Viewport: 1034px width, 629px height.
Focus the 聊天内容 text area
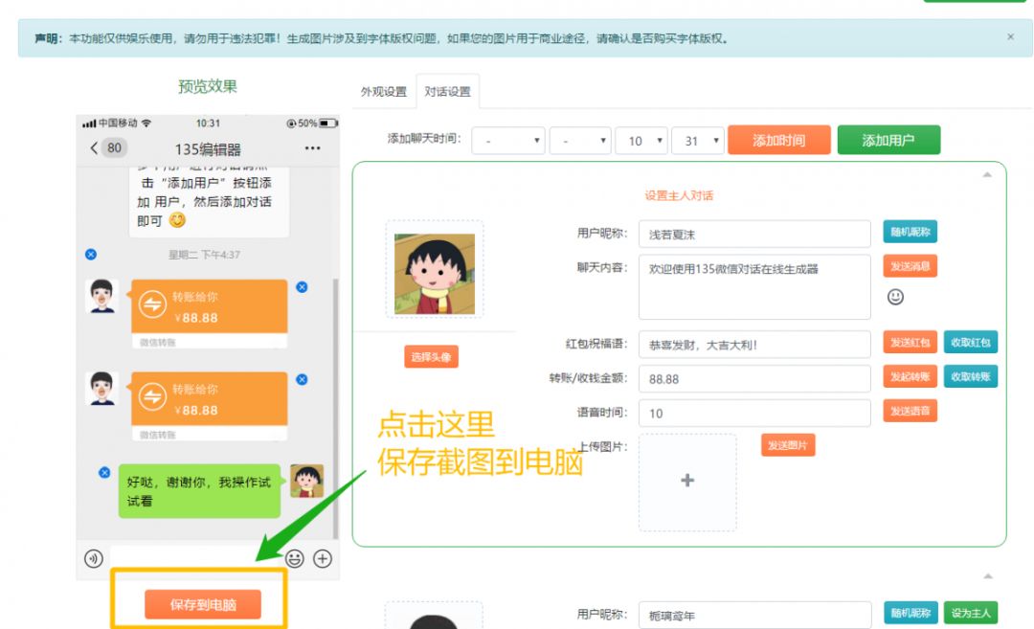point(754,287)
